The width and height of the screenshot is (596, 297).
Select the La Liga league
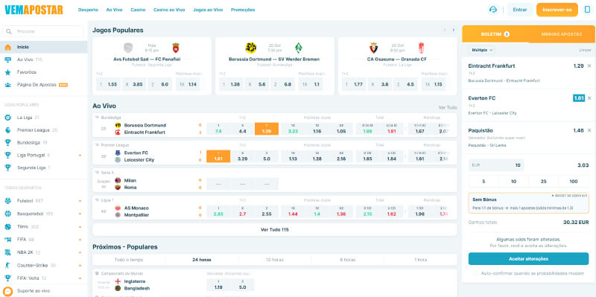(44, 118)
